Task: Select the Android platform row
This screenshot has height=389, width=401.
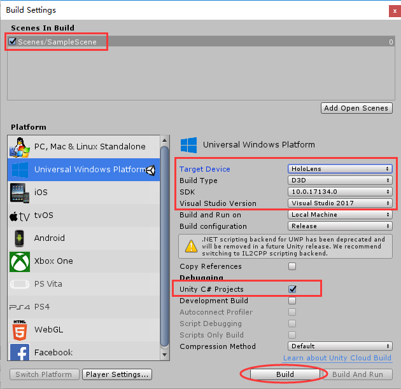Action: (83, 238)
